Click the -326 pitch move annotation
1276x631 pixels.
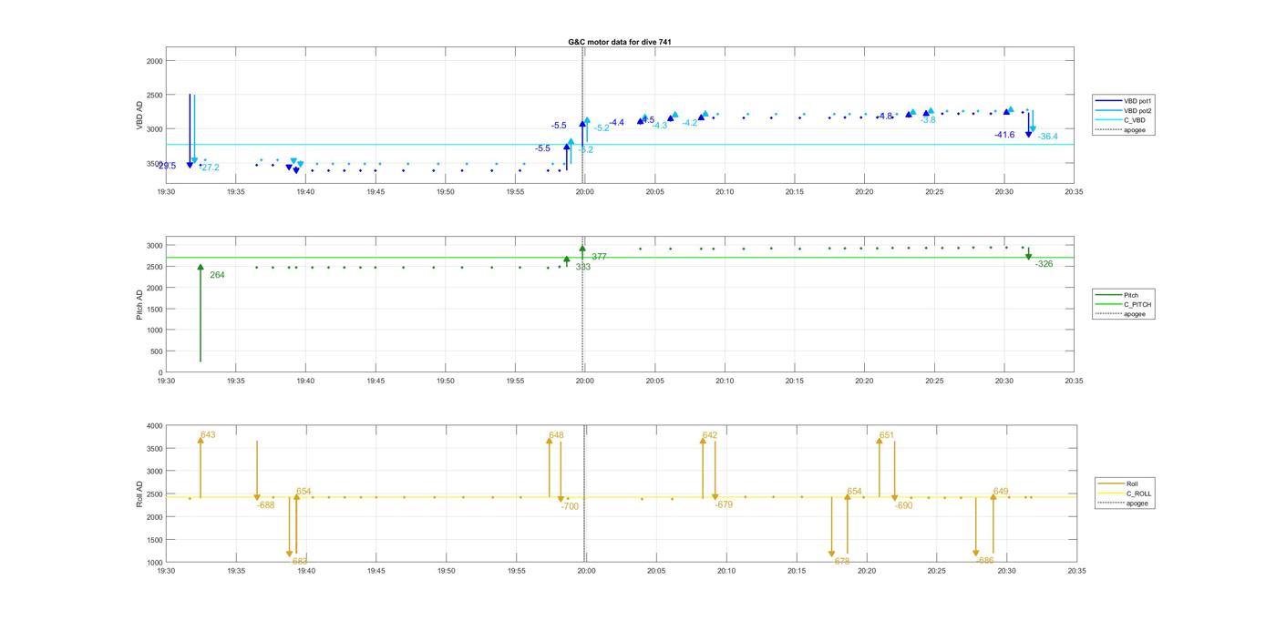click(1044, 264)
